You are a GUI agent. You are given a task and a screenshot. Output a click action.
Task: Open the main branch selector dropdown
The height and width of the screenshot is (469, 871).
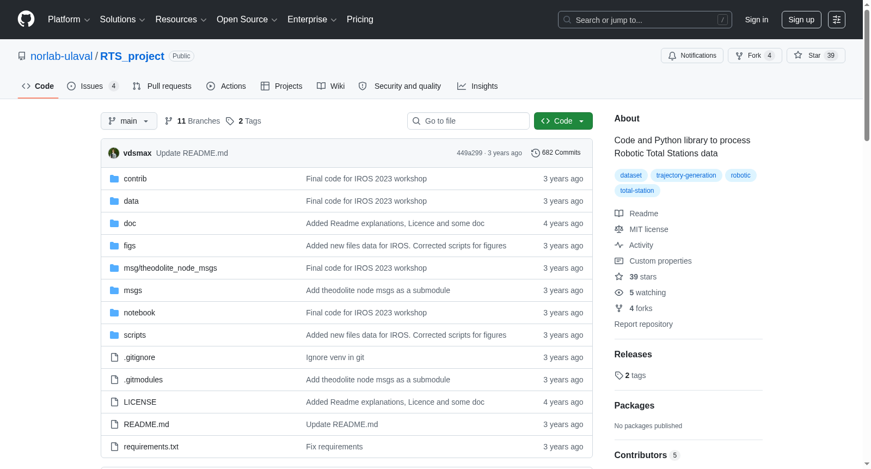point(129,121)
